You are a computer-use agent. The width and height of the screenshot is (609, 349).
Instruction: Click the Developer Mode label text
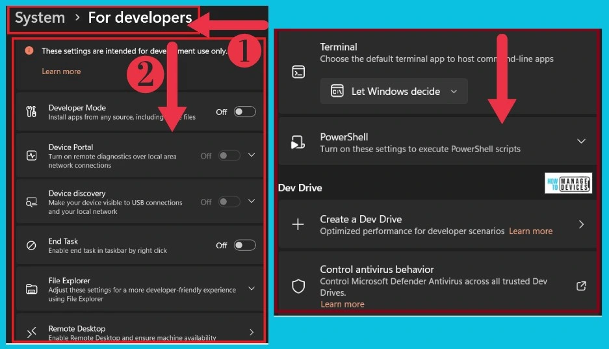(x=77, y=107)
